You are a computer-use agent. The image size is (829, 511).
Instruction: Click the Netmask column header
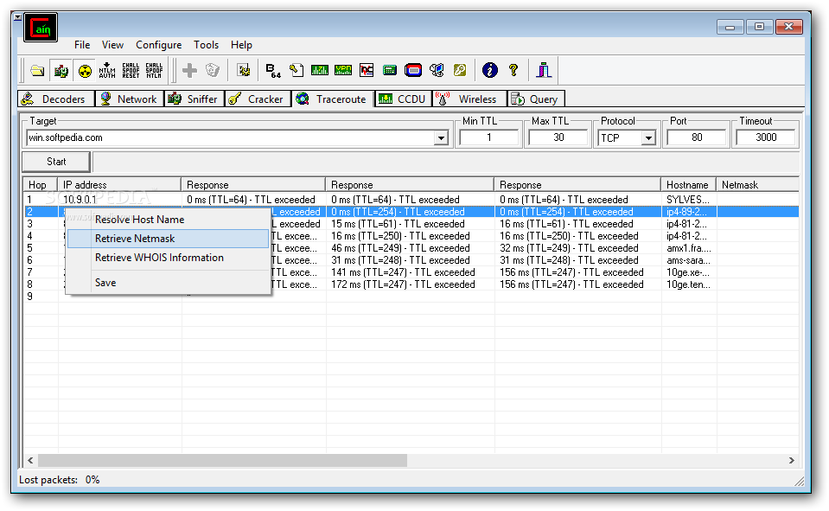757,185
